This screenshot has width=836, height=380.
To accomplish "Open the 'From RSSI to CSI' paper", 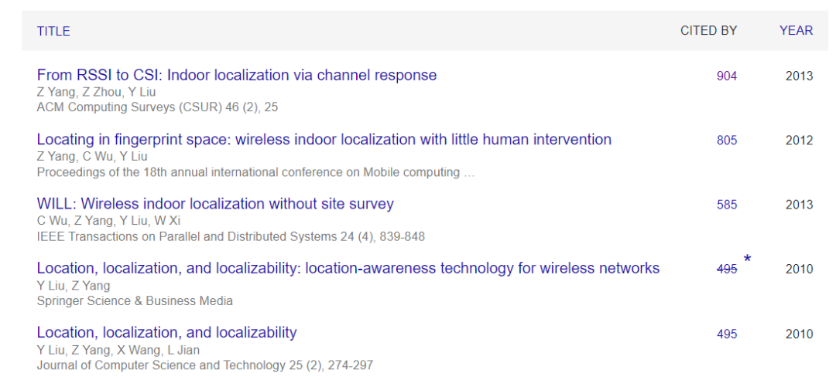I will [x=237, y=76].
